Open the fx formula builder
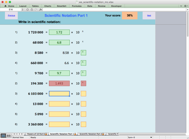The width and height of the screenshot is (189, 139). click(41, 10)
